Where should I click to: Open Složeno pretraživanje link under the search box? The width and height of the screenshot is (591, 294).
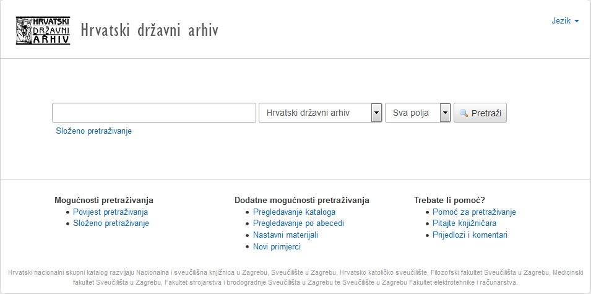coord(94,131)
